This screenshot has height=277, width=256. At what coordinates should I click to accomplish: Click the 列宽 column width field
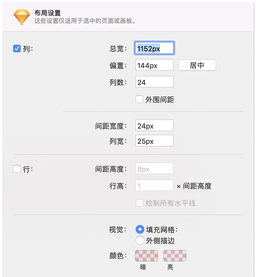click(x=154, y=141)
